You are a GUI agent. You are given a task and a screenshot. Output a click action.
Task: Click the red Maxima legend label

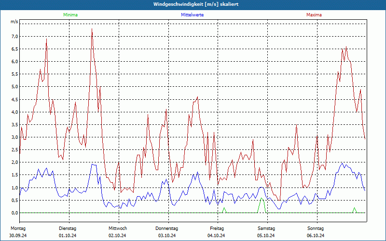click(314, 15)
